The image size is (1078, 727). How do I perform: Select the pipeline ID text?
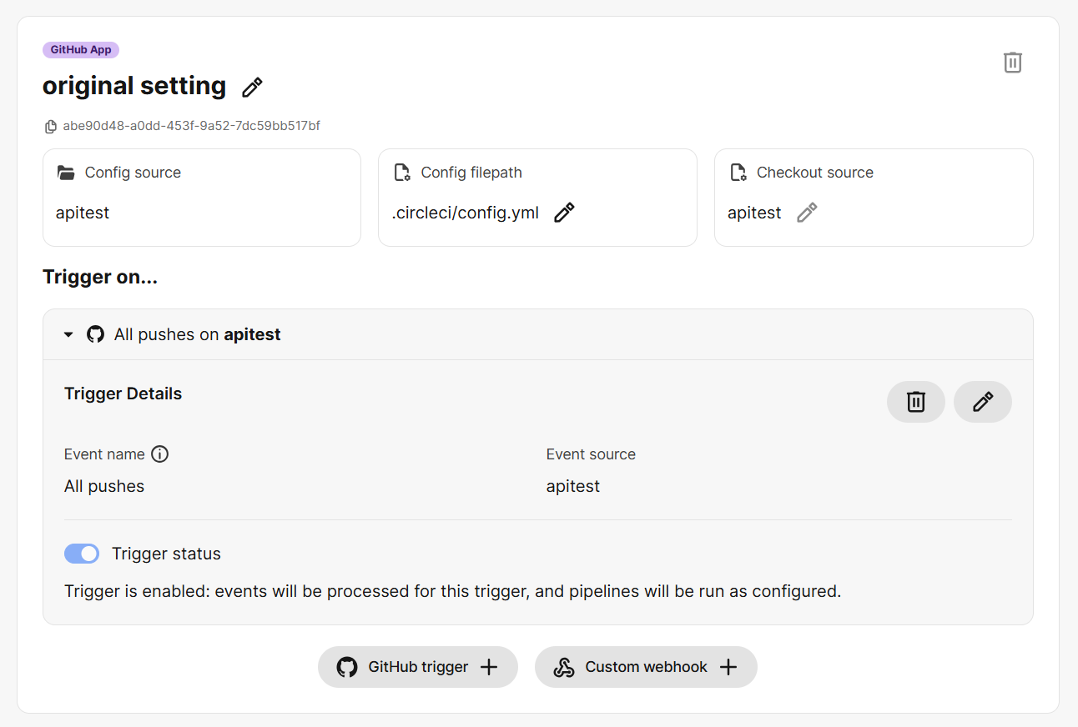pos(192,127)
